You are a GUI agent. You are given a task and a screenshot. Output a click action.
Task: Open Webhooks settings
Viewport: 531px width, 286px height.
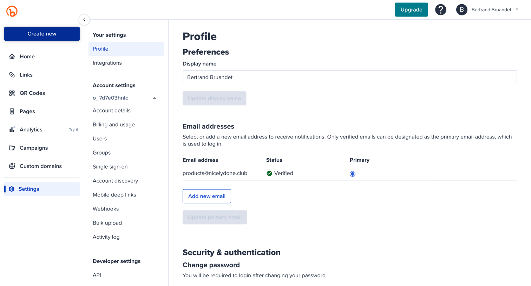pos(106,209)
